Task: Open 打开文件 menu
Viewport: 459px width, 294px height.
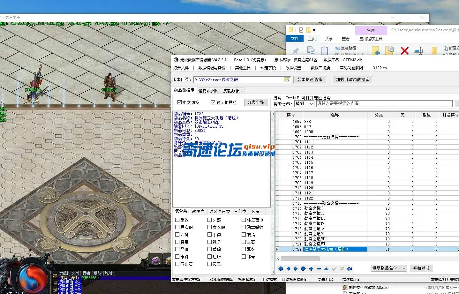Action: (x=181, y=68)
